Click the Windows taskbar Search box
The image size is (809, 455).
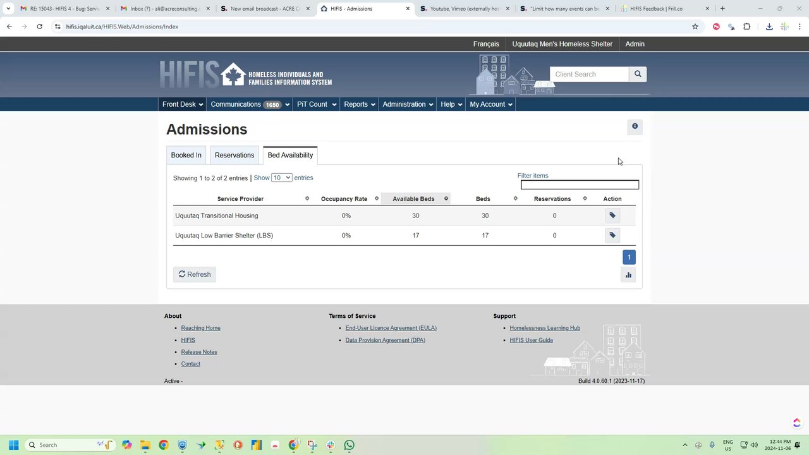70,445
